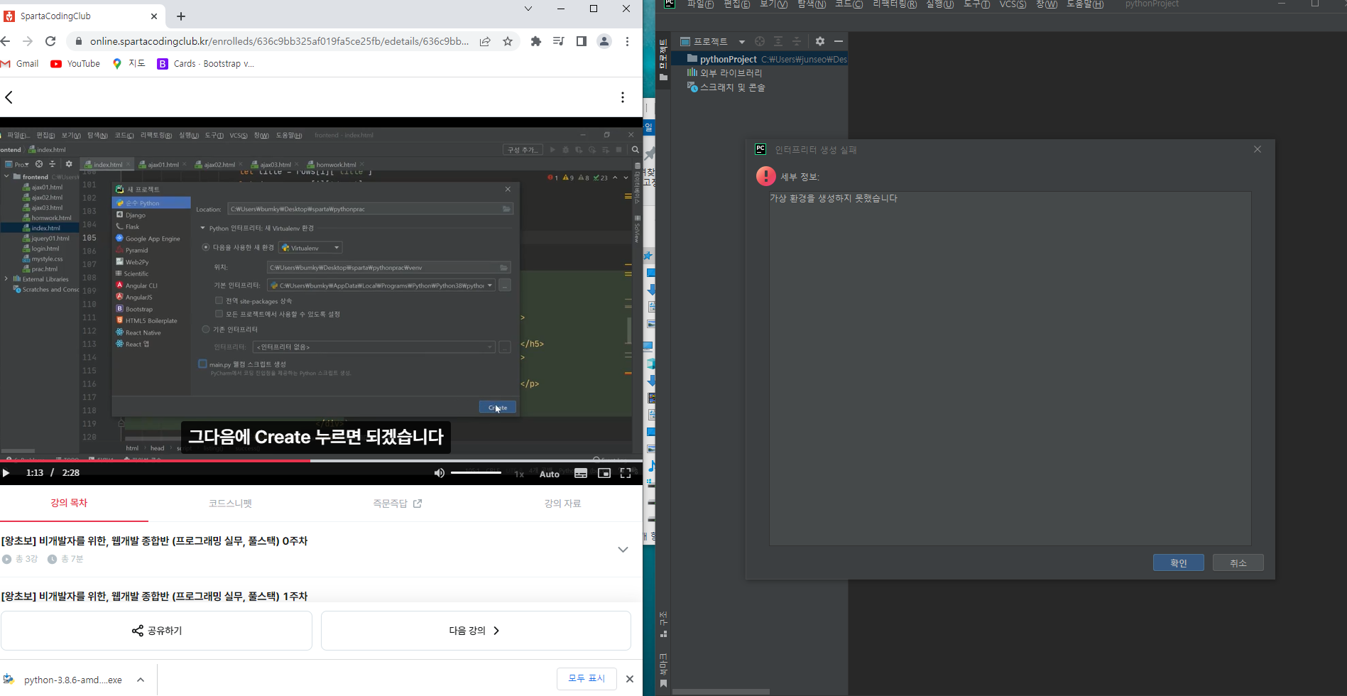Go to 다음 강의 next lecture
The image size is (1347, 696).
(476, 631)
